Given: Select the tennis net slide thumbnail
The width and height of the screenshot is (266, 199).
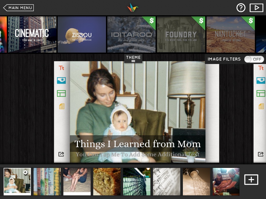Looking at the screenshot, I should point(137,182).
